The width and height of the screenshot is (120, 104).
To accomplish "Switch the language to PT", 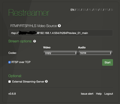I will [x=106, y=10].
